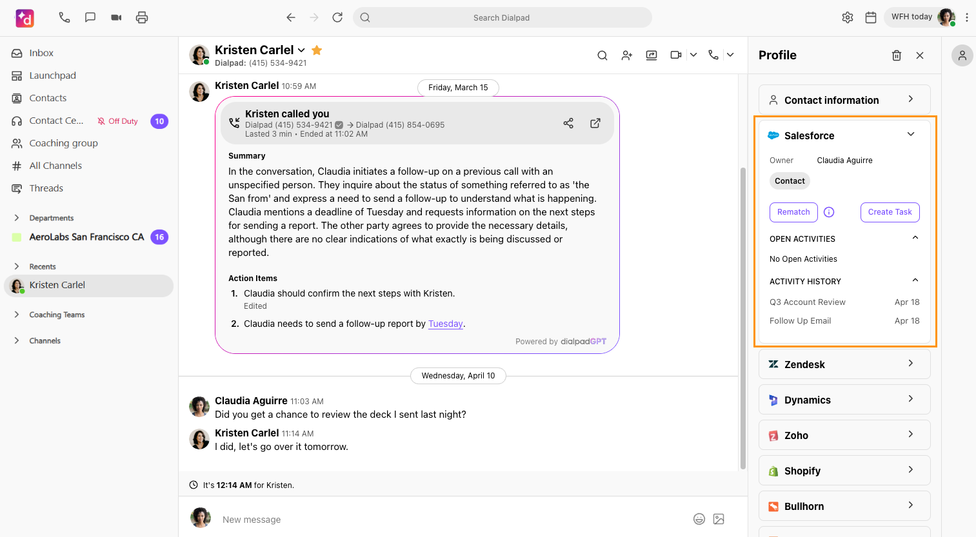Expand the Bullhorn integration
This screenshot has height=537, width=976.
pos(844,506)
